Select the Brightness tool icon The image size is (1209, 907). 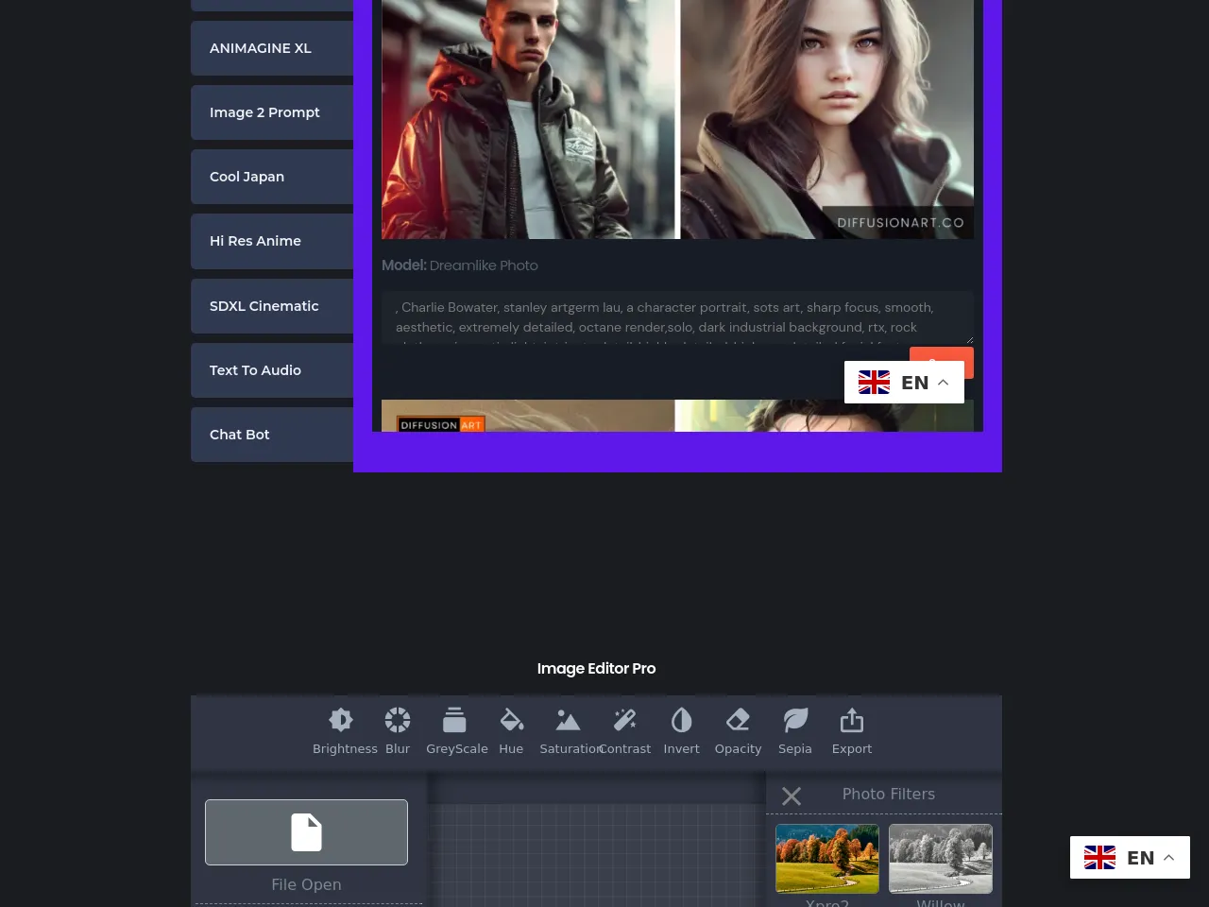coord(341,721)
